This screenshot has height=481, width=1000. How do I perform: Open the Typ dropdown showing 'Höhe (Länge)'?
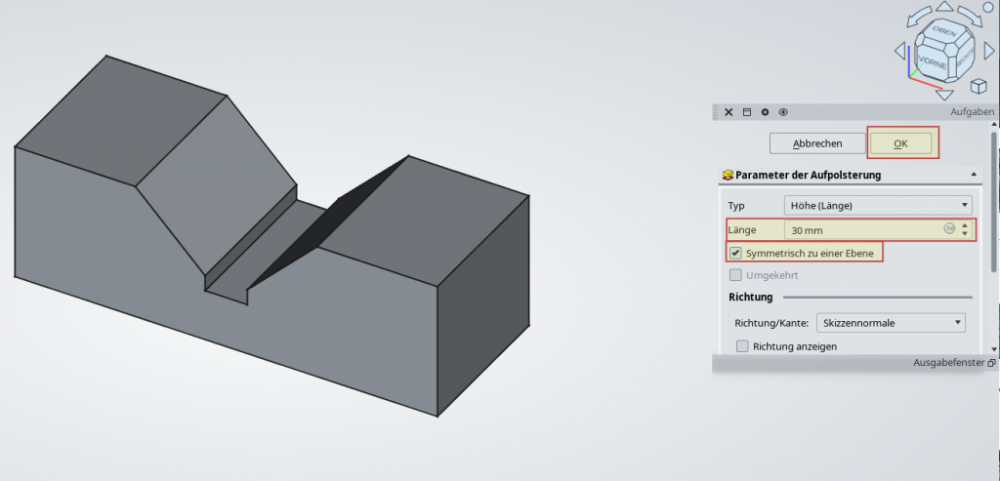(878, 205)
